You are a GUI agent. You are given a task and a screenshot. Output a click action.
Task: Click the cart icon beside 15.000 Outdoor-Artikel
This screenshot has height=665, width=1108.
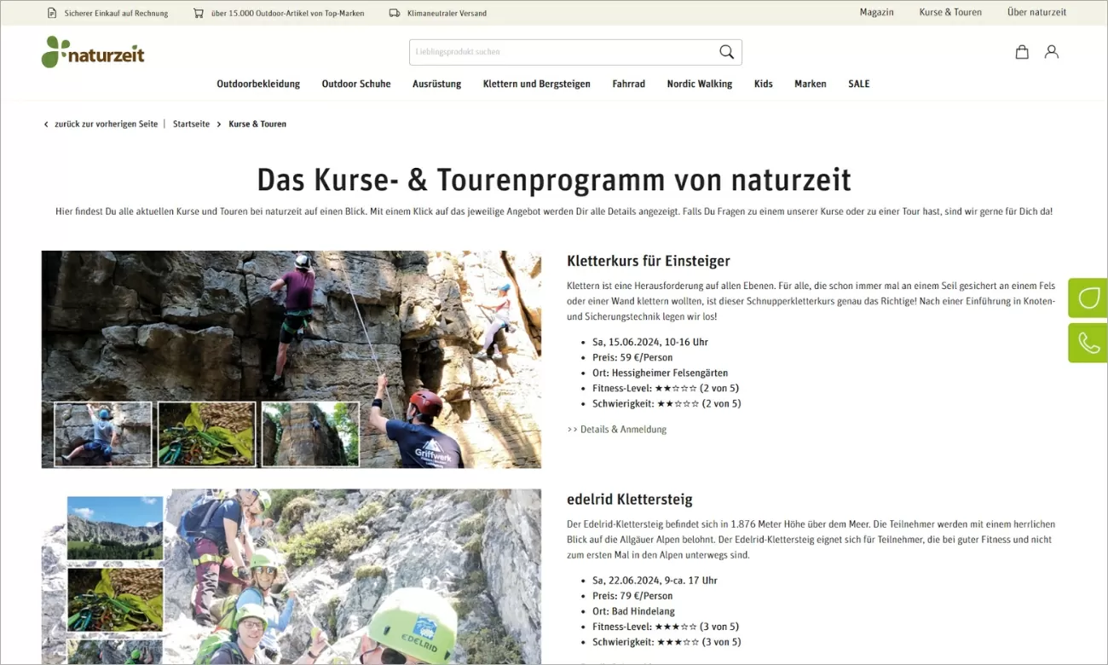coord(198,13)
